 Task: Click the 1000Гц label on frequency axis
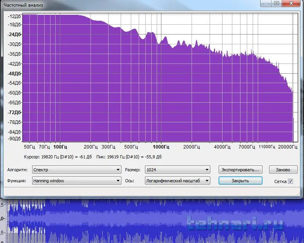161,147
